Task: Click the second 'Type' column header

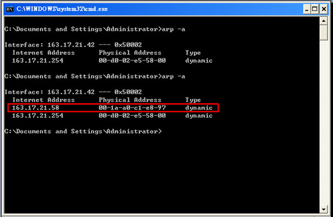Action: tap(193, 100)
